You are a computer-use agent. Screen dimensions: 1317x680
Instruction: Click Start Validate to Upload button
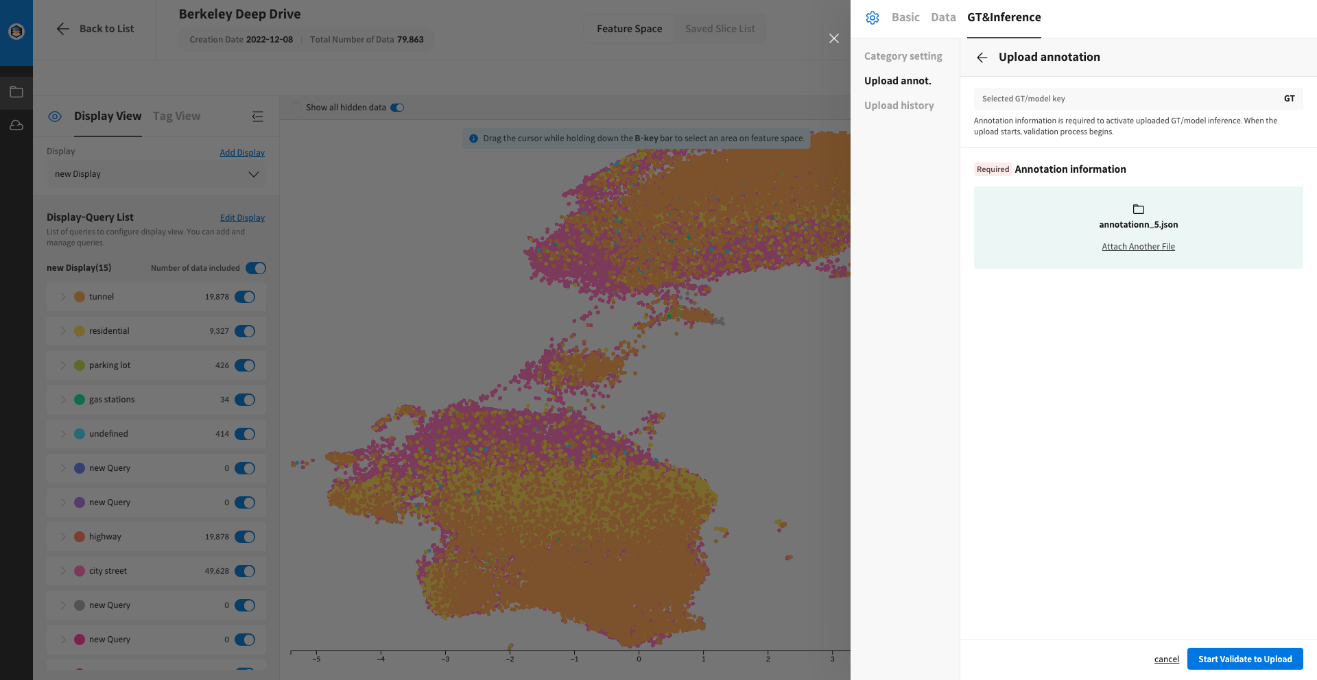(1245, 659)
